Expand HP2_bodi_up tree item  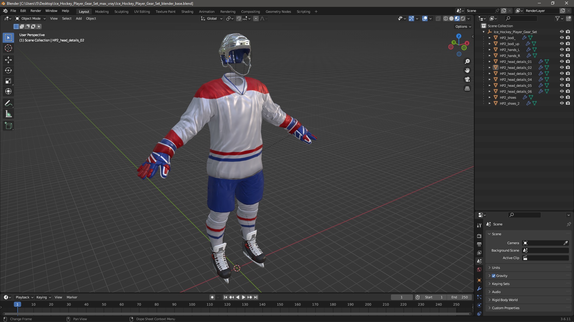(x=490, y=44)
